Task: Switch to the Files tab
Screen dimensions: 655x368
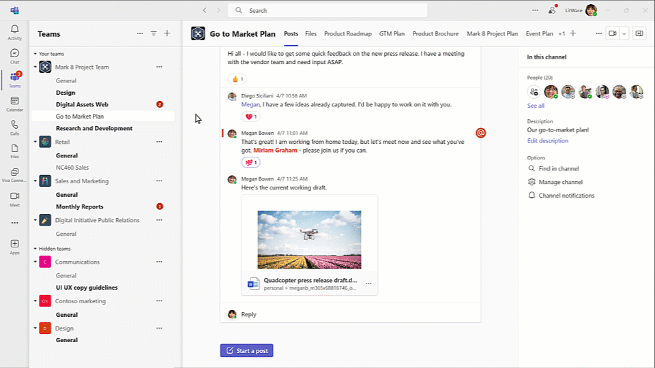Action: point(310,33)
